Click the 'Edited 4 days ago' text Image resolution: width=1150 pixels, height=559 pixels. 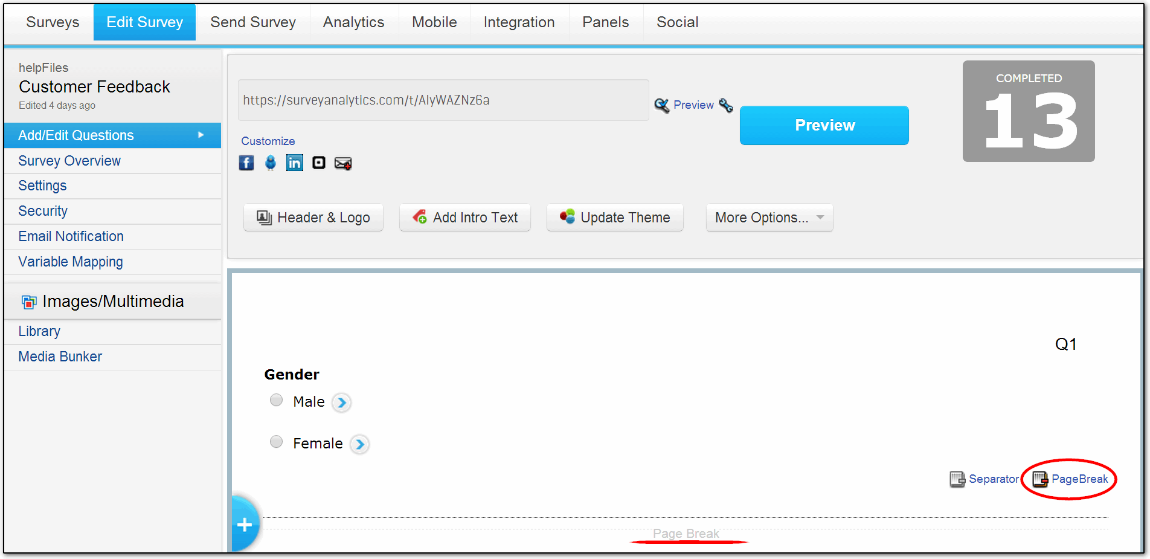click(57, 105)
